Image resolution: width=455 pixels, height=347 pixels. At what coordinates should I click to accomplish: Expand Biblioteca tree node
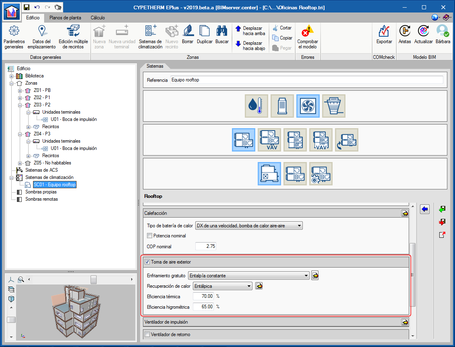point(11,76)
